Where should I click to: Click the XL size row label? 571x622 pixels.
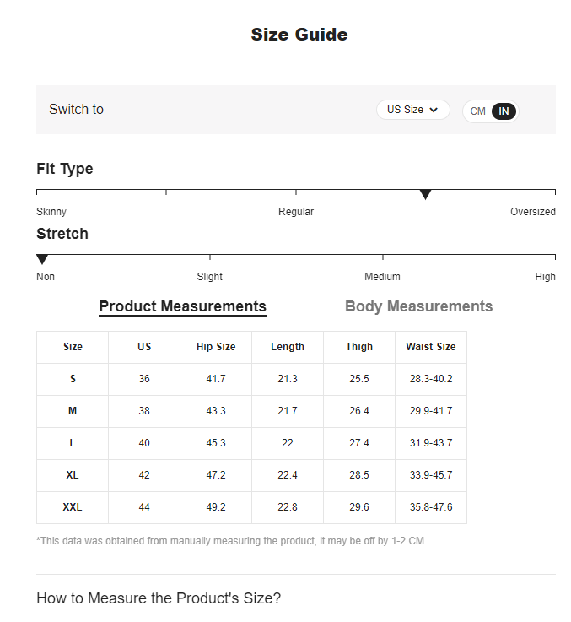[x=73, y=475]
